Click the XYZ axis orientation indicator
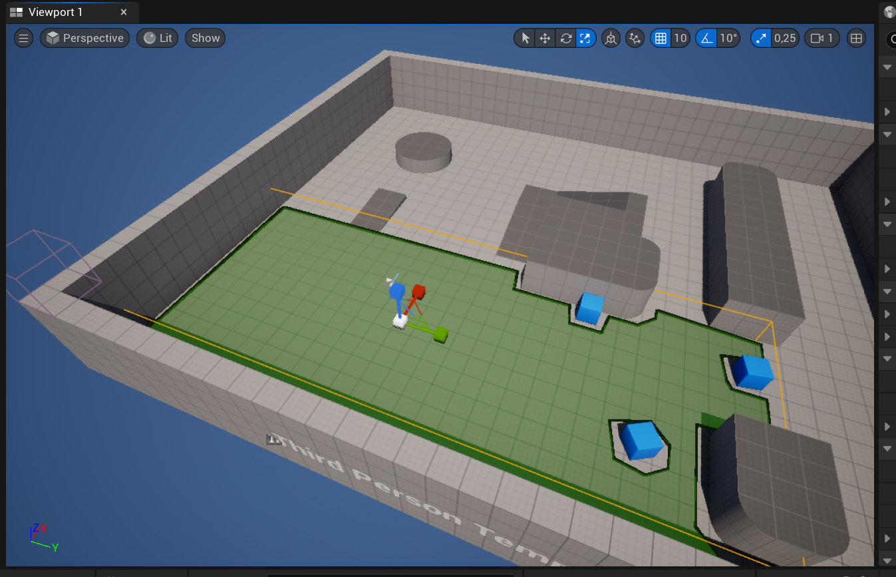Image resolution: width=896 pixels, height=577 pixels. click(43, 536)
